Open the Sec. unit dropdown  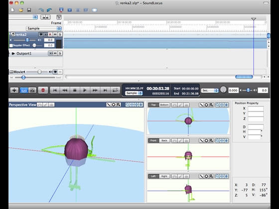(210, 91)
